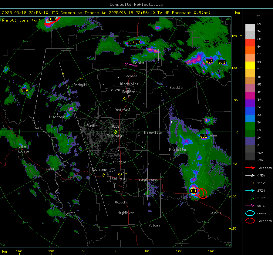Select the magenta 18TS arrow legend icon
Image resolution: width=273 pixels, height=255 pixels.
point(250,206)
